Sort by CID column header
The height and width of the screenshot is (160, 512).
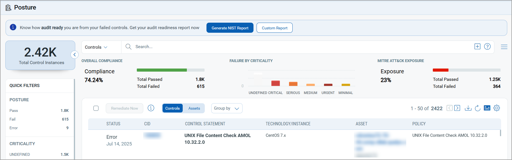(147, 124)
